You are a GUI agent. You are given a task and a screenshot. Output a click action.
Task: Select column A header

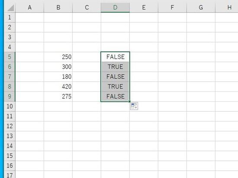click(29, 7)
